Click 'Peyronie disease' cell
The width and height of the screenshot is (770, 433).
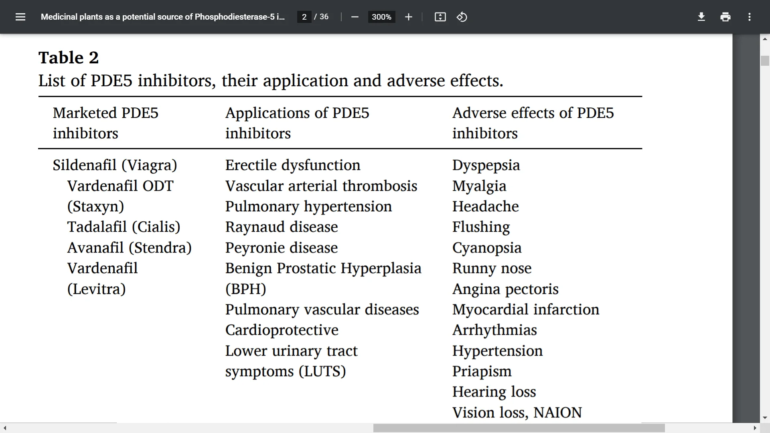coord(282,248)
